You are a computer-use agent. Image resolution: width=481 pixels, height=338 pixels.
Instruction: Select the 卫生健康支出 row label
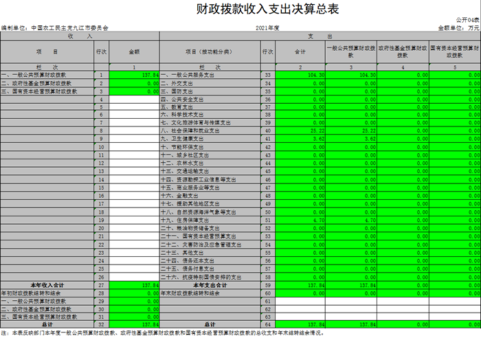pyautogui.click(x=210, y=138)
